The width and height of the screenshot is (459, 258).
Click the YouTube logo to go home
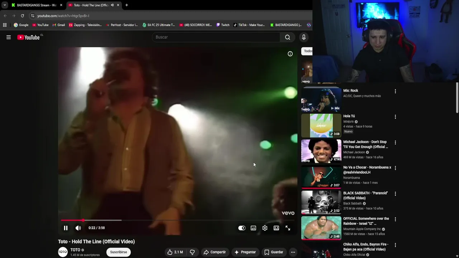click(28, 37)
